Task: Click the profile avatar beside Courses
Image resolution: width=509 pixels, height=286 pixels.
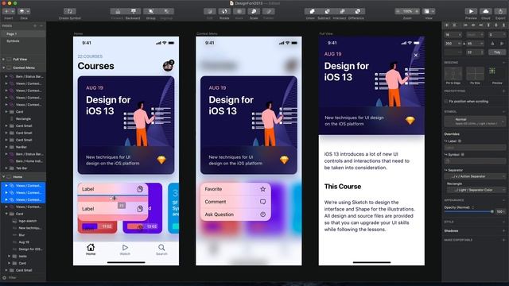Action: point(168,66)
